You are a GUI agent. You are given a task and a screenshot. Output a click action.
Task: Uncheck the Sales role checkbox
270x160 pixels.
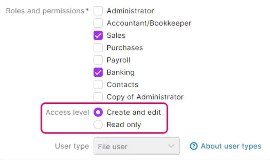(98, 35)
